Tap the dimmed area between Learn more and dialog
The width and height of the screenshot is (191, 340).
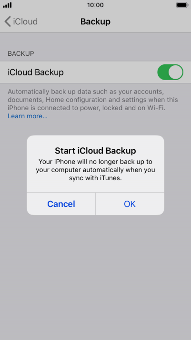pos(95,128)
